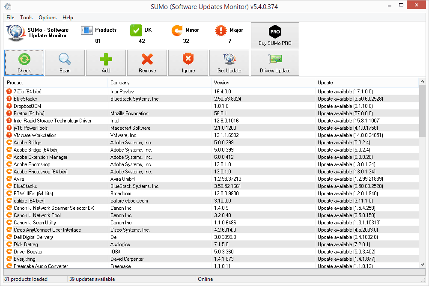Open the Tools menu
Screen dimensions: 429x286
pos(26,18)
